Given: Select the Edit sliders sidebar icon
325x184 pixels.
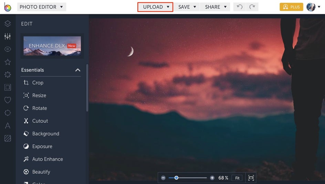Looking at the screenshot, I should pyautogui.click(x=8, y=36).
